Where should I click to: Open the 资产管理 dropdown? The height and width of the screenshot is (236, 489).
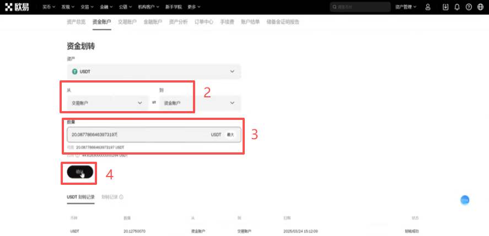pos(406,7)
